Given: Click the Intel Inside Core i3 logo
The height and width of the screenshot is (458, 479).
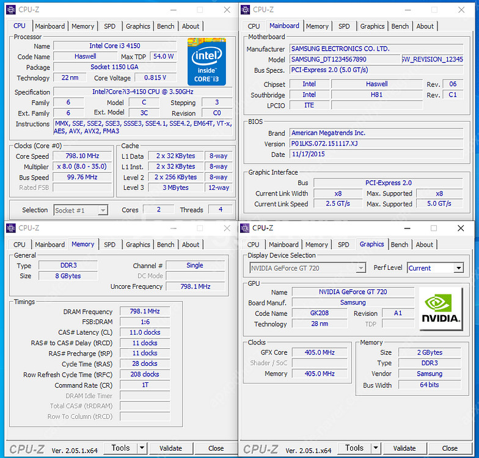Looking at the screenshot, I should tap(207, 61).
